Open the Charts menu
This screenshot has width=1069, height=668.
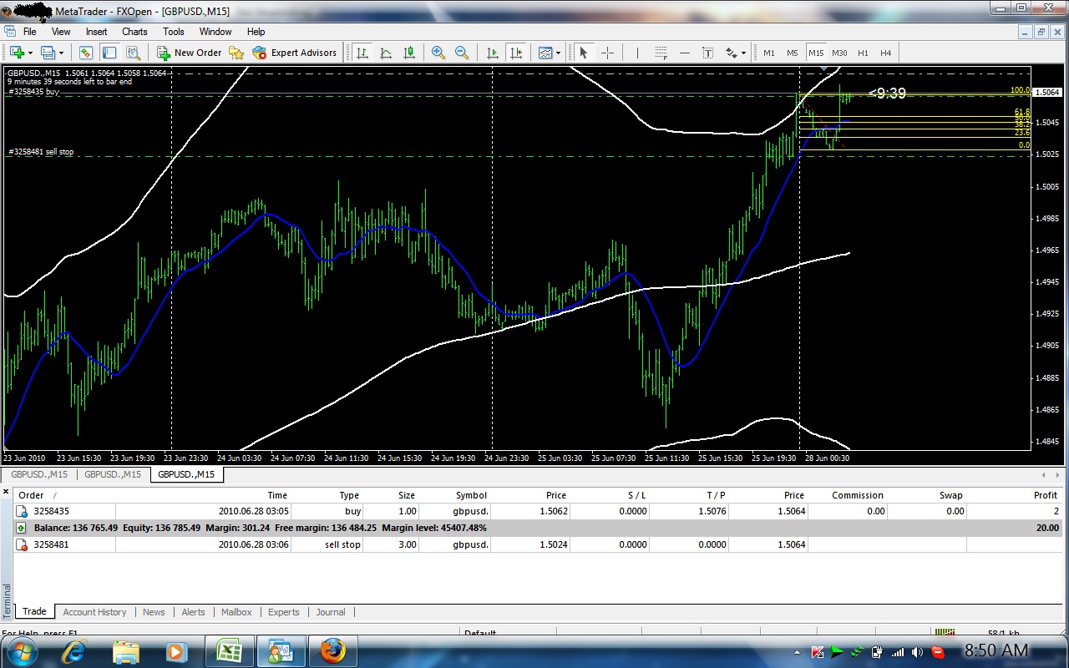(134, 32)
